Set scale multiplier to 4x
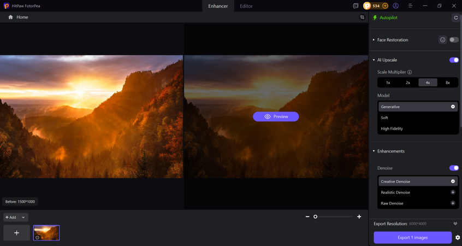 coord(428,83)
